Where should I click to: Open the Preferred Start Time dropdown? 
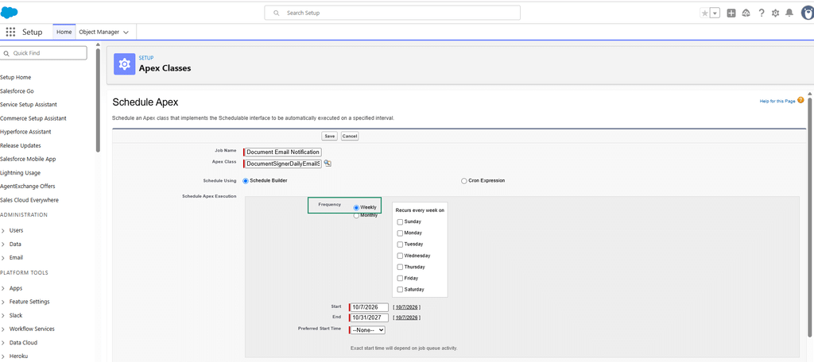(367, 329)
